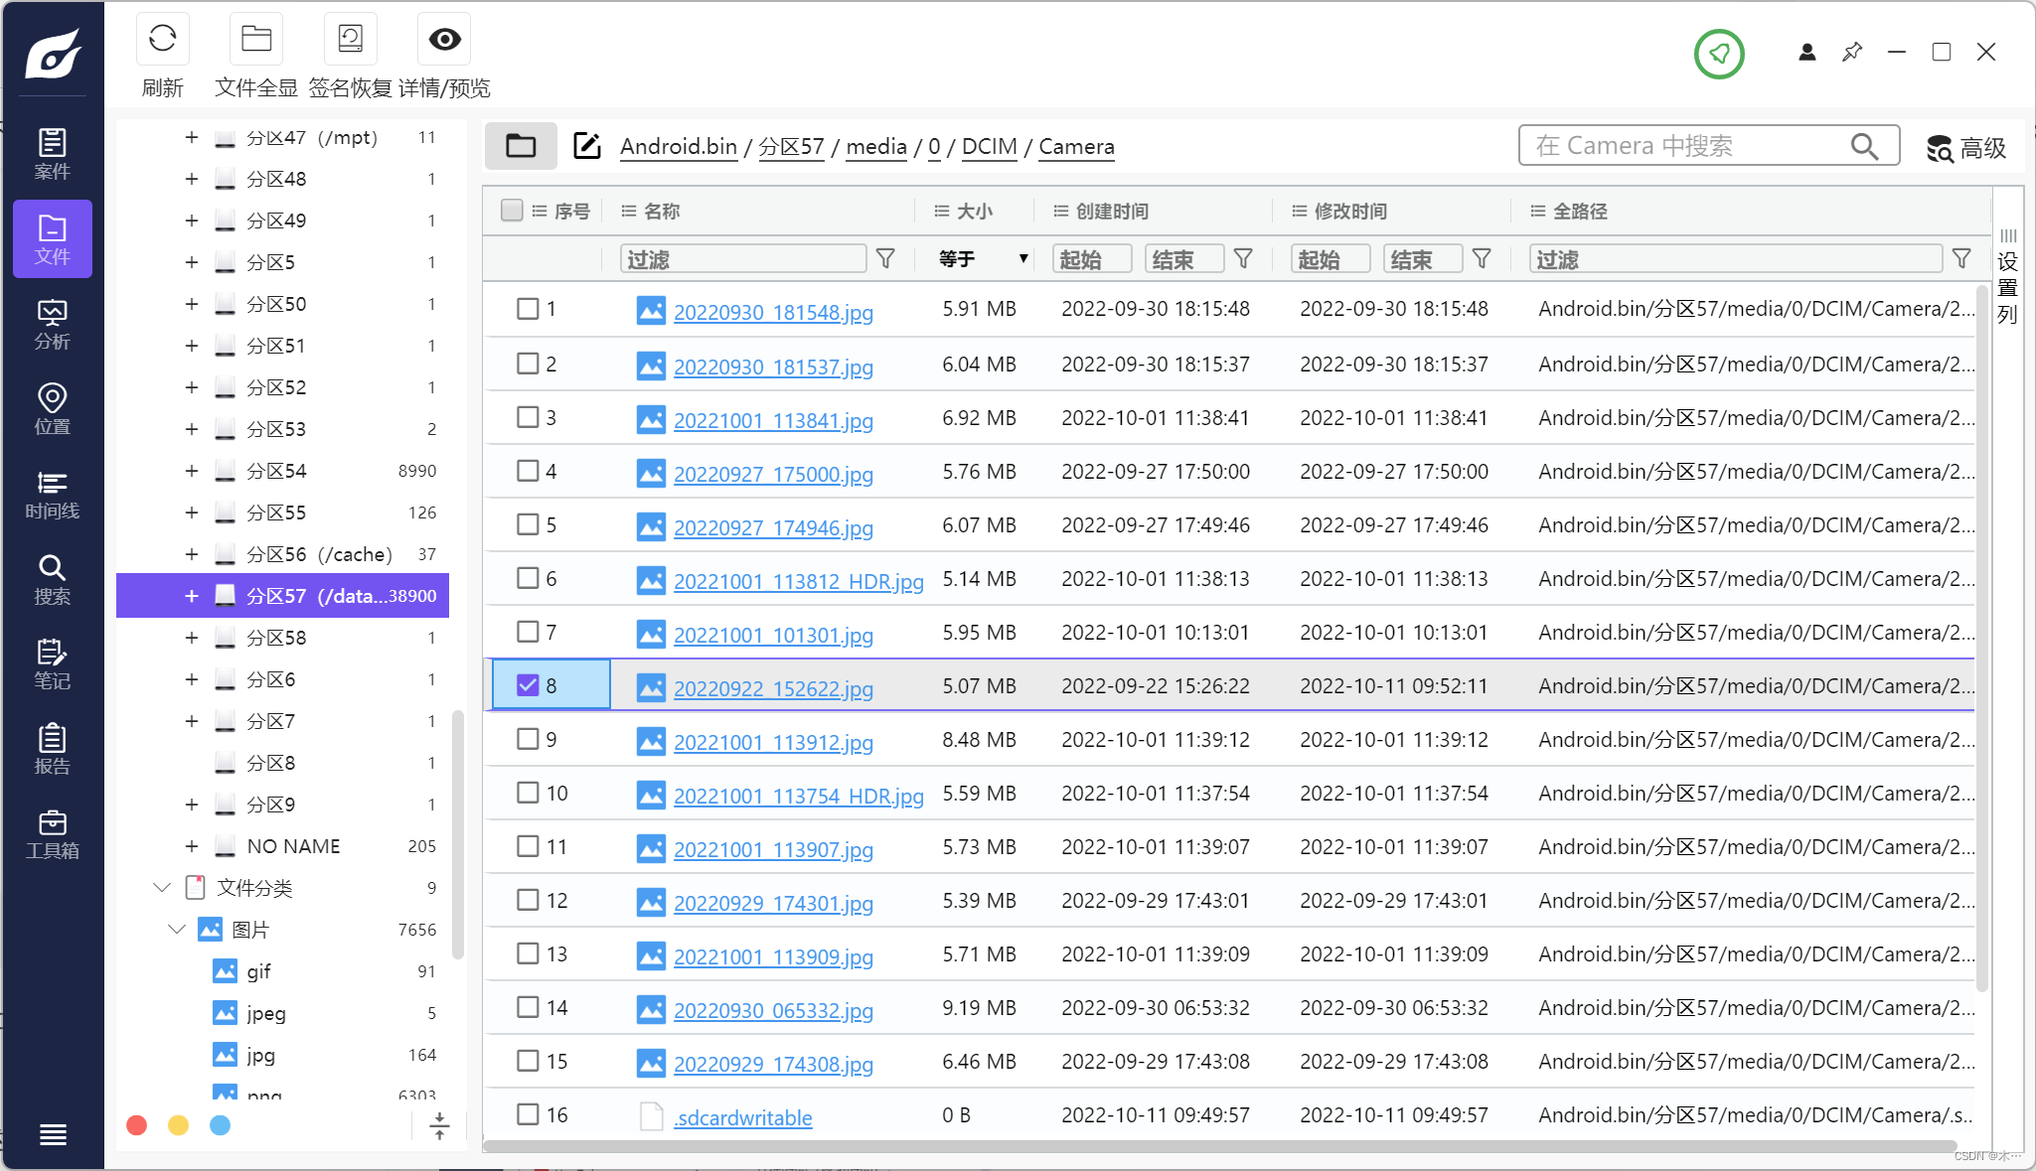Click the green shield status icon
2036x1171 pixels.
[1719, 54]
